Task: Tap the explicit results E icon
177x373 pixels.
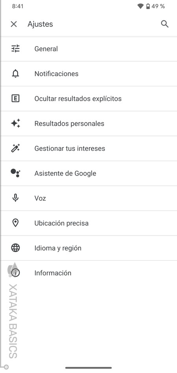Action: (x=15, y=99)
